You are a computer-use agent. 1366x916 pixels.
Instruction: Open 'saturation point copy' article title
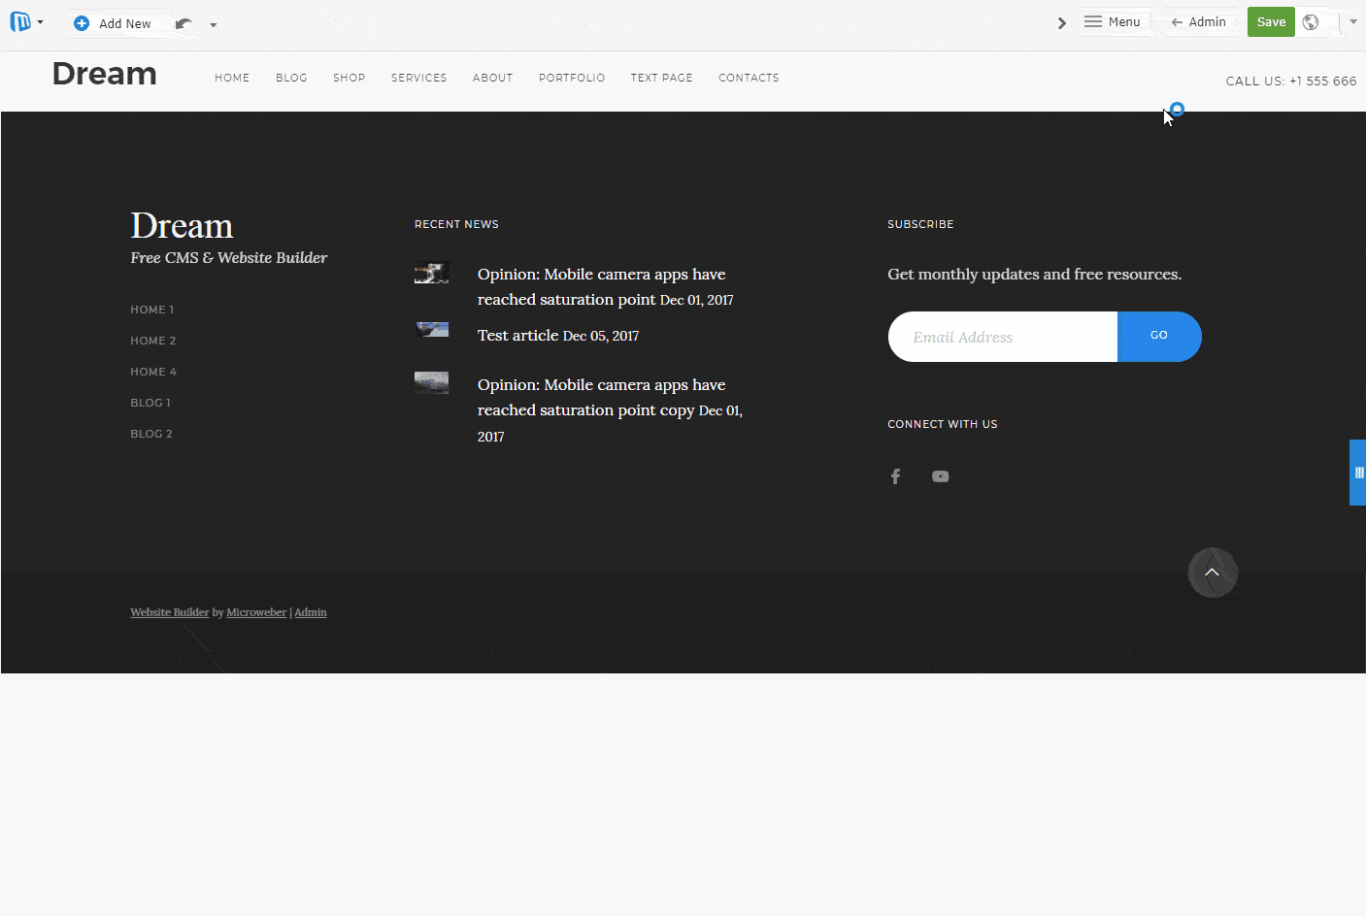(602, 398)
